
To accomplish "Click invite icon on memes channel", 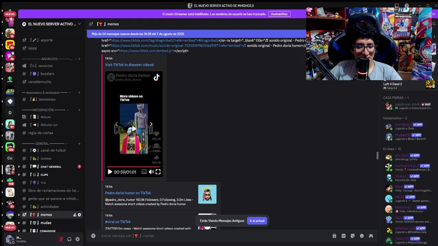I will (75, 215).
